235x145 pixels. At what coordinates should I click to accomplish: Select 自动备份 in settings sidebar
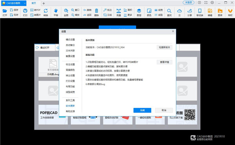click(x=70, y=45)
